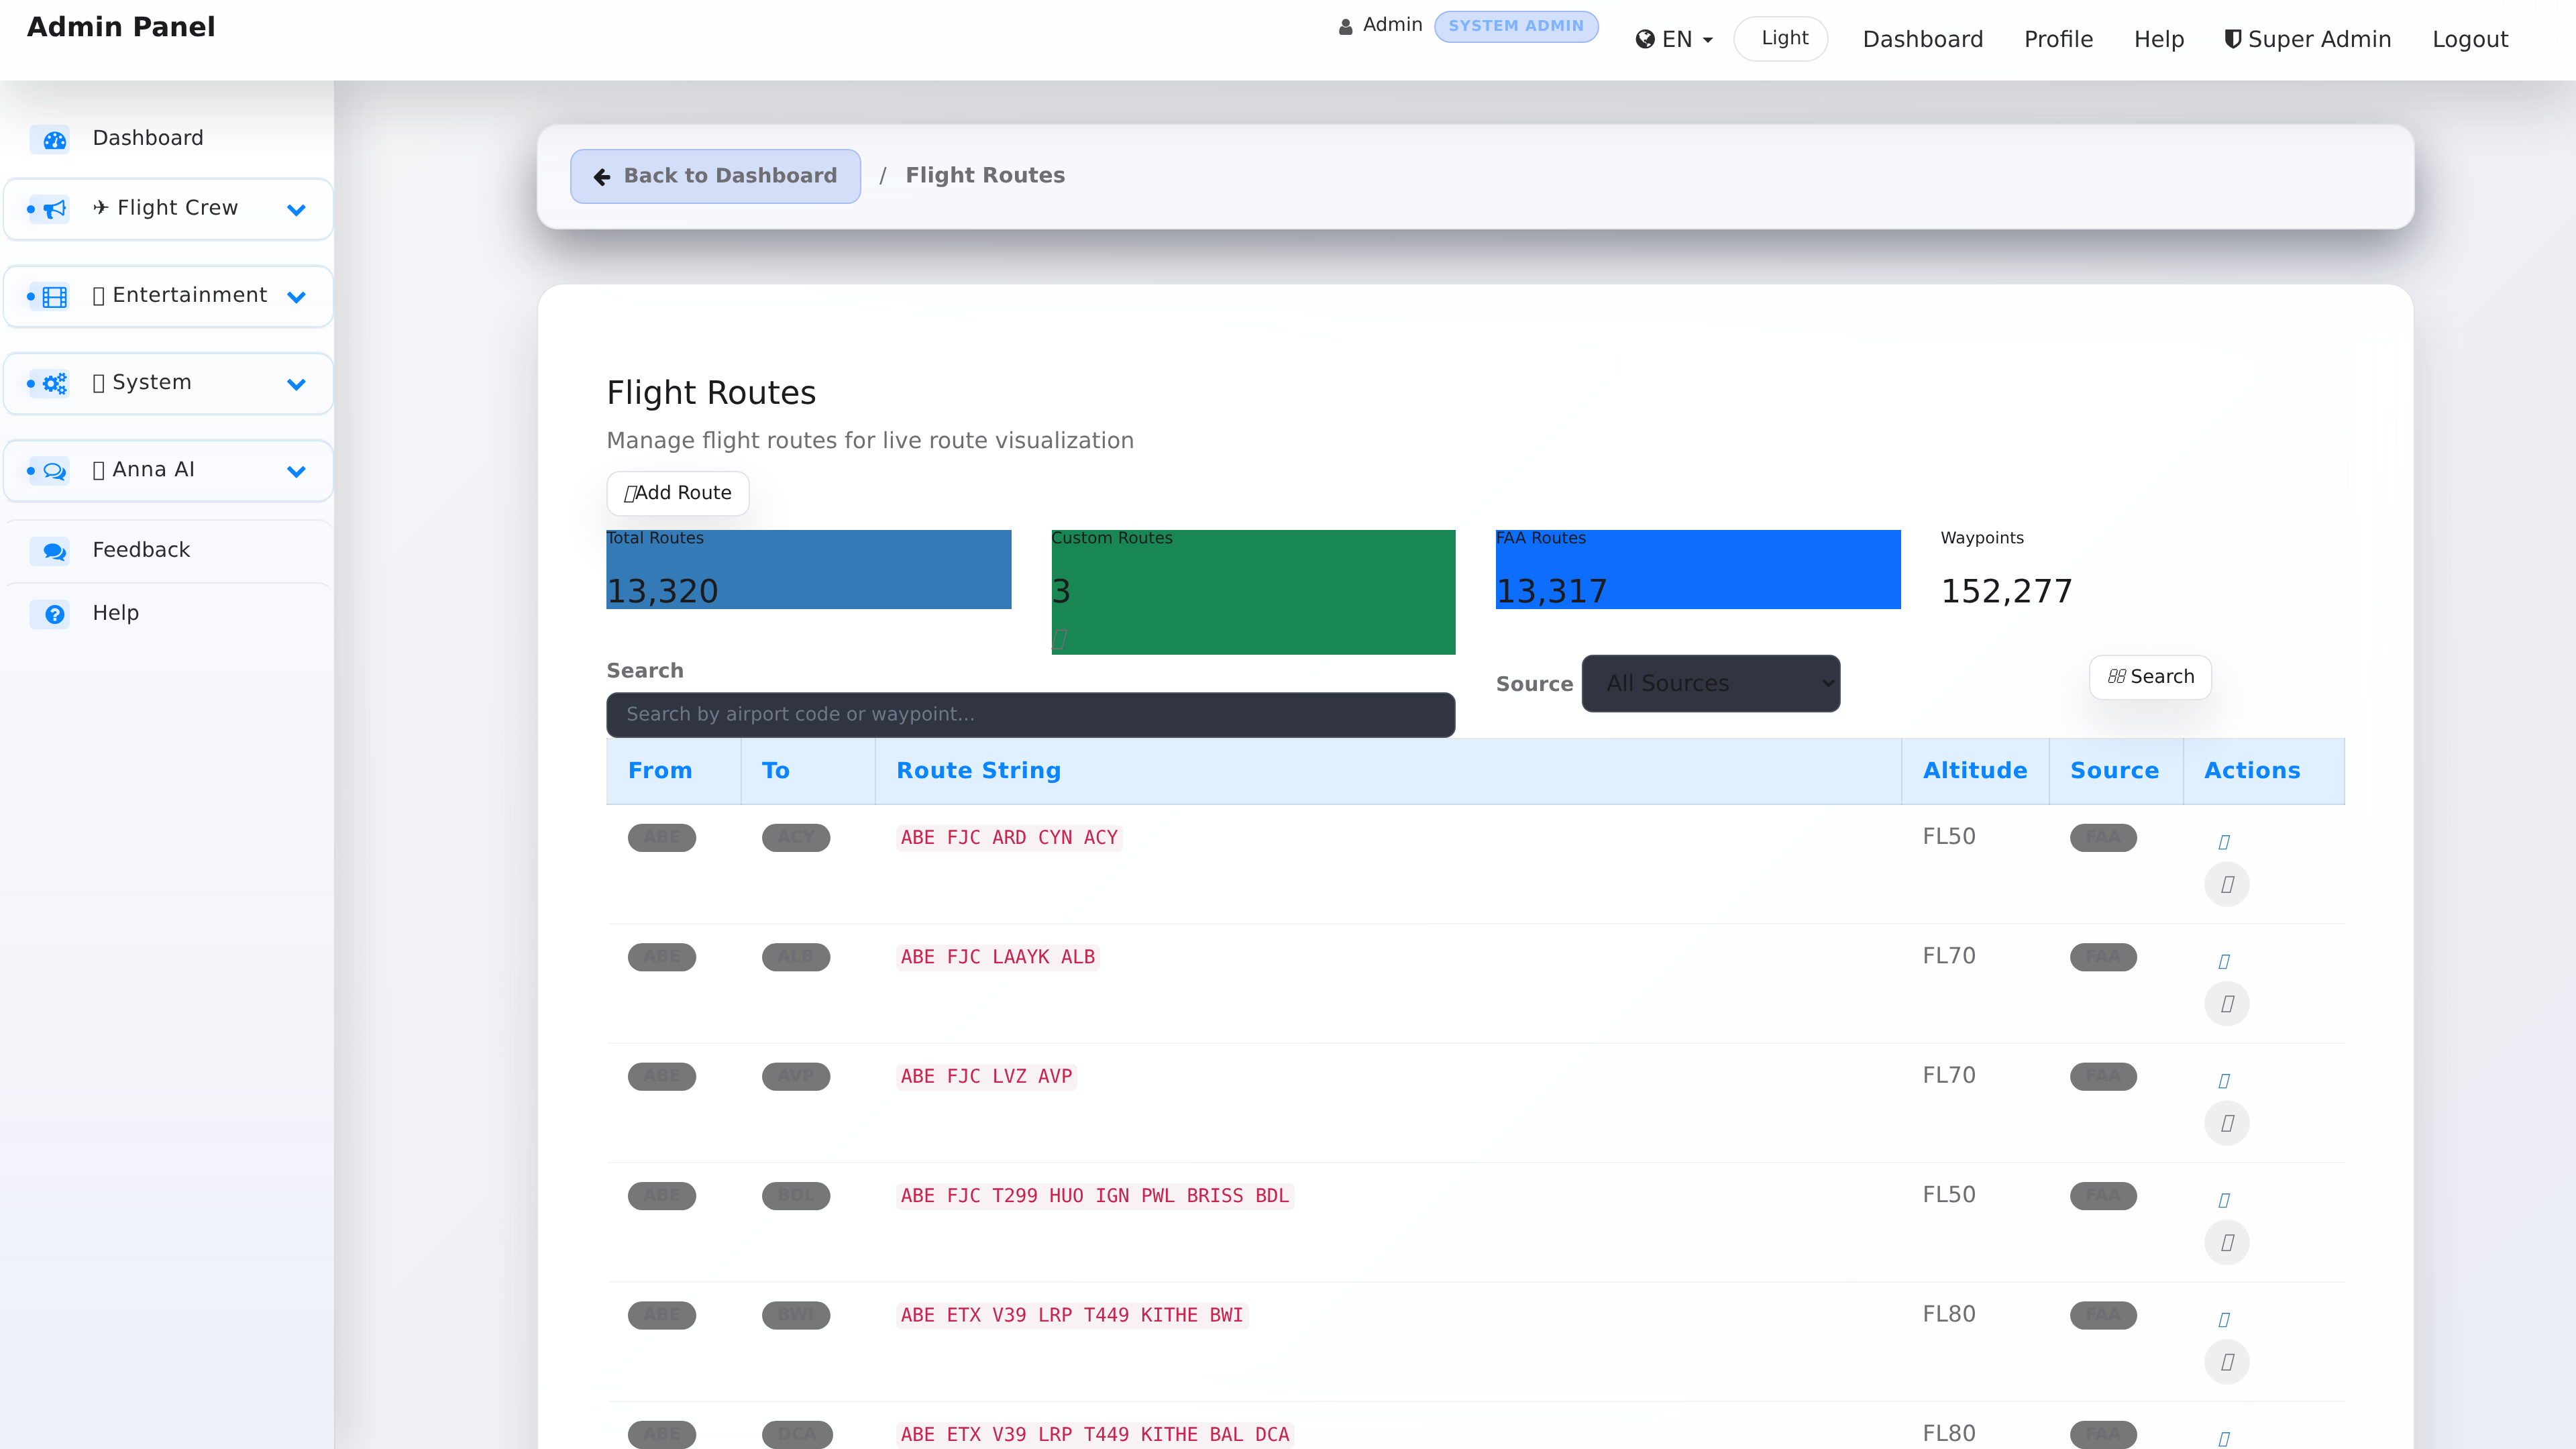2576x1449 pixels.
Task: Click the search by airport code field
Action: click(x=1031, y=714)
